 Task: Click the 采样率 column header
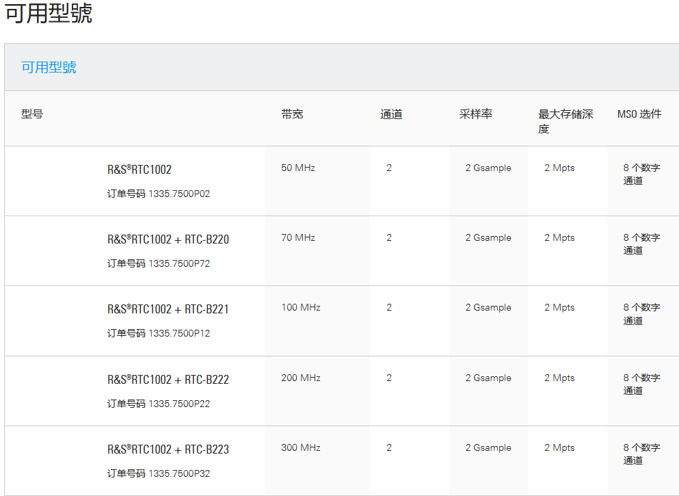click(x=475, y=114)
